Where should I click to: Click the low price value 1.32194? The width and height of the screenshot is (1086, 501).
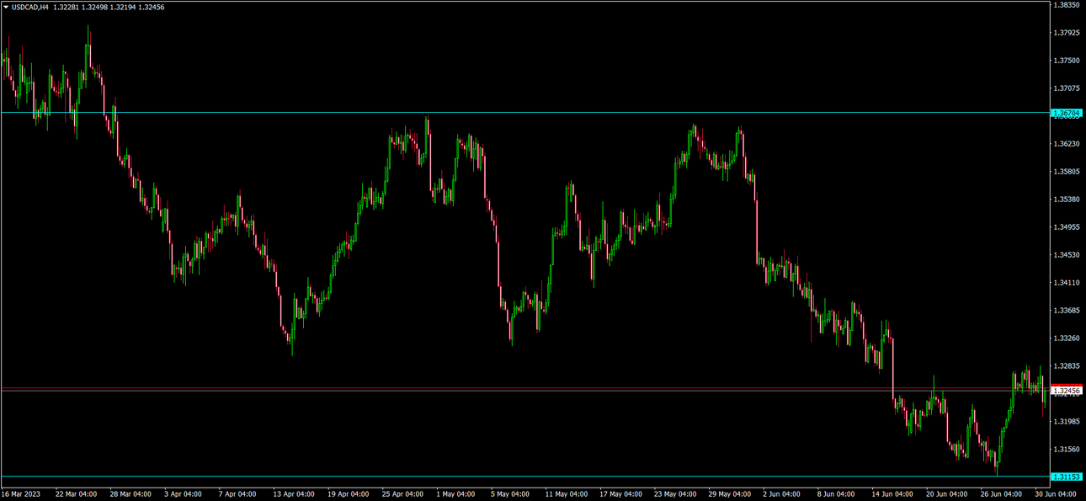[x=124, y=7]
